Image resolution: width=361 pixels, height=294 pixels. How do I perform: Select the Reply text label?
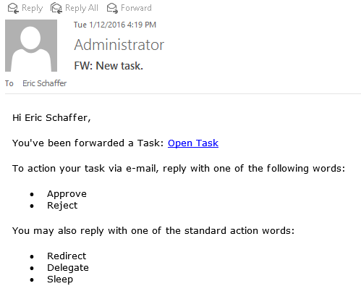point(33,8)
